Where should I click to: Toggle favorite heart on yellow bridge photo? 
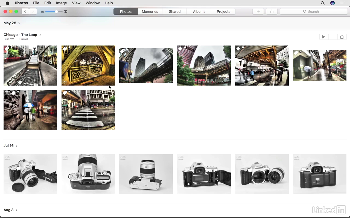[x=65, y=82]
